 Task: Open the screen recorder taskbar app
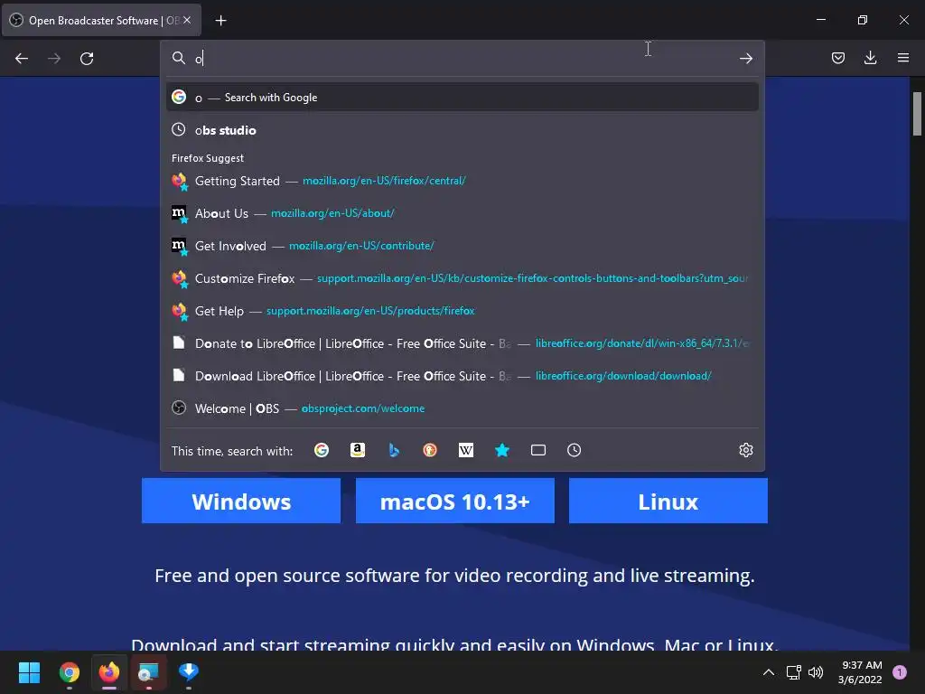[149, 672]
